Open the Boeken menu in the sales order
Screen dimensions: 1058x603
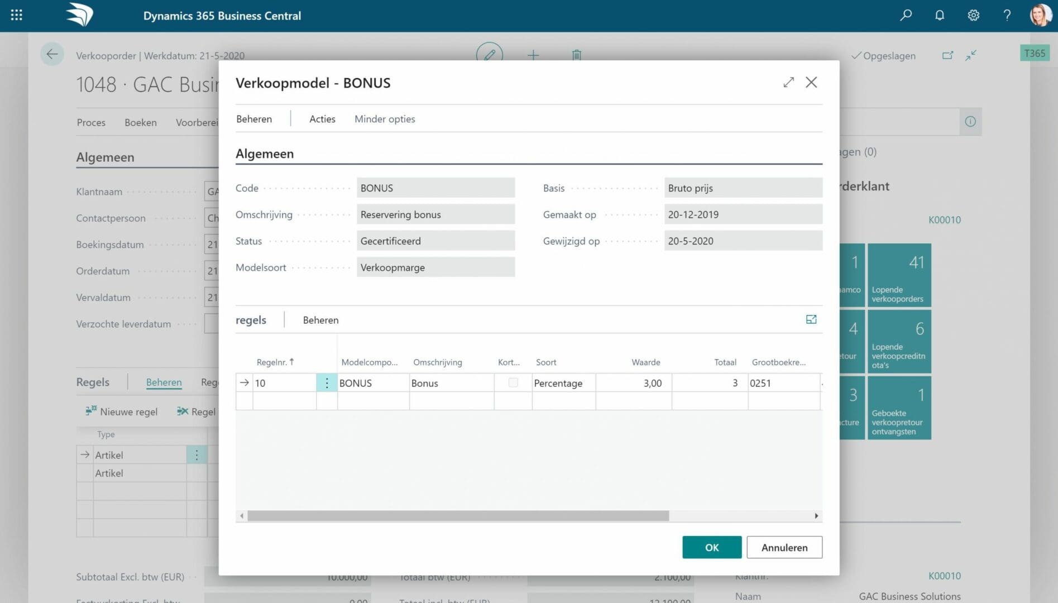point(141,122)
